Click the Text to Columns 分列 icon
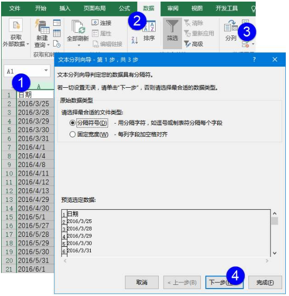This screenshot has width=289, height=296. pyautogui.click(x=230, y=26)
